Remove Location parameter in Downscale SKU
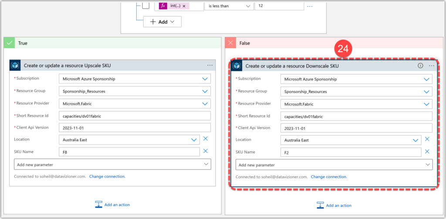Viewport: 446px width, 219px height. click(427, 139)
